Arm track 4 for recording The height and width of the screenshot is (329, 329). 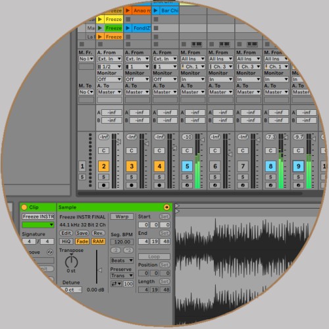[159, 185]
